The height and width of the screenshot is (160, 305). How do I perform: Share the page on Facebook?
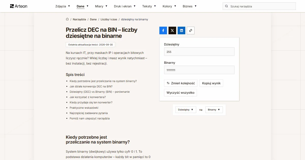click(163, 30)
